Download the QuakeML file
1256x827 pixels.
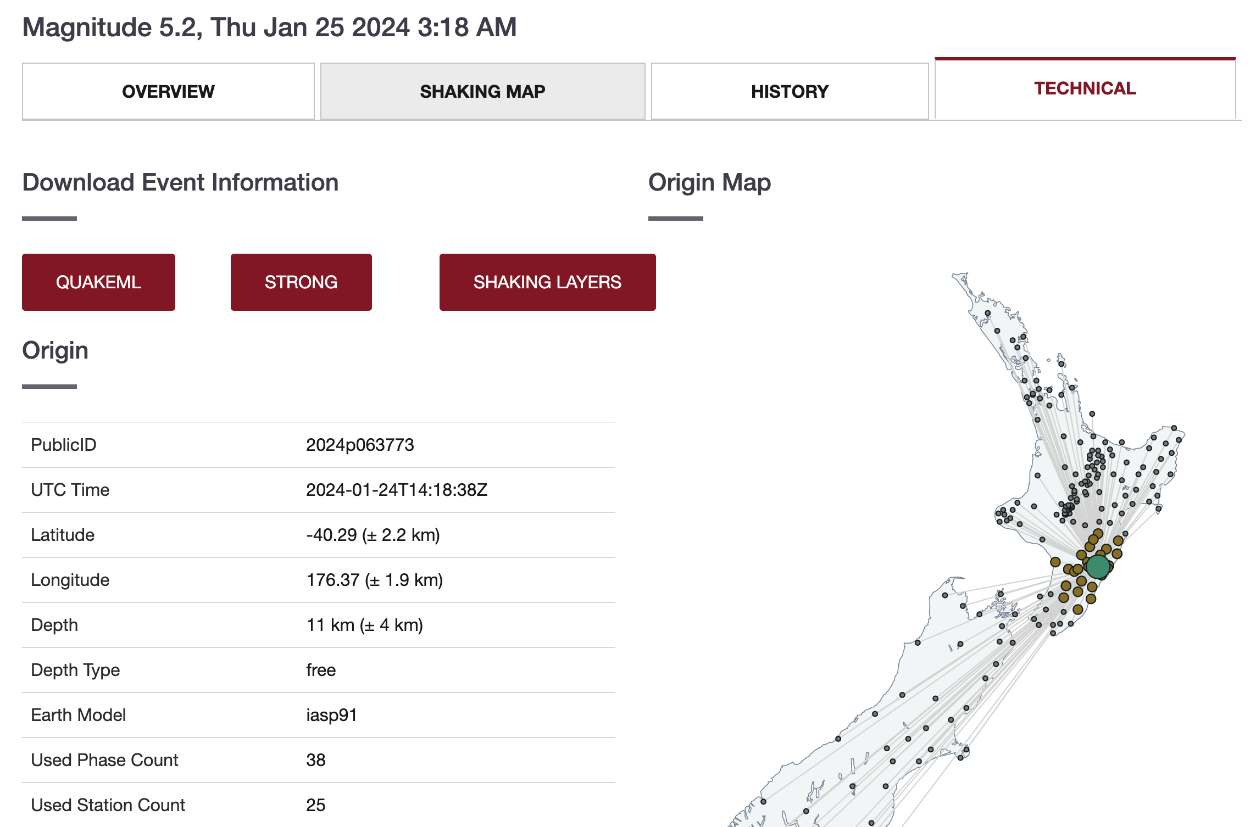(x=98, y=282)
